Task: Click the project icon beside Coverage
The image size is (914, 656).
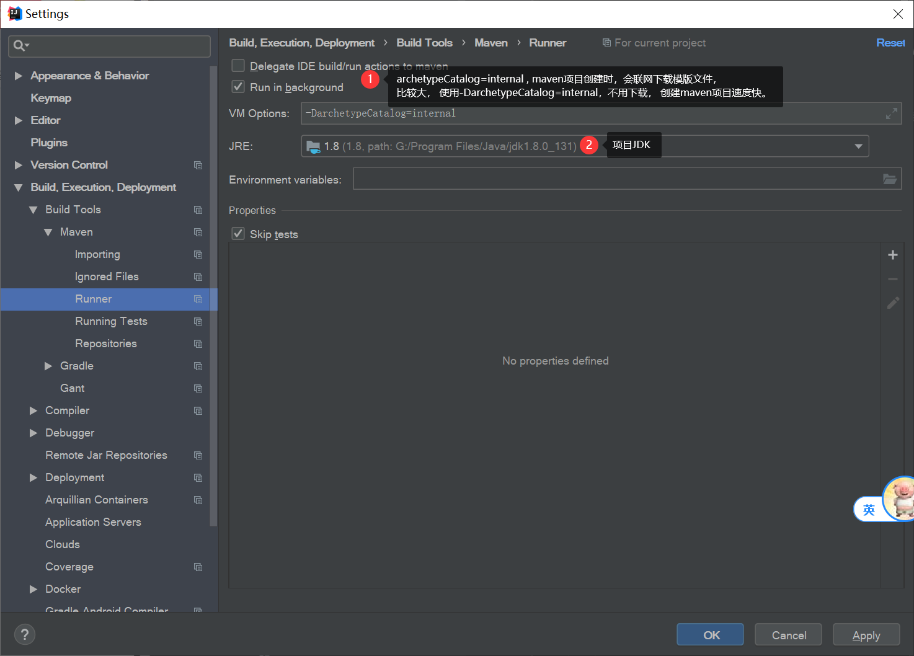Action: click(198, 567)
